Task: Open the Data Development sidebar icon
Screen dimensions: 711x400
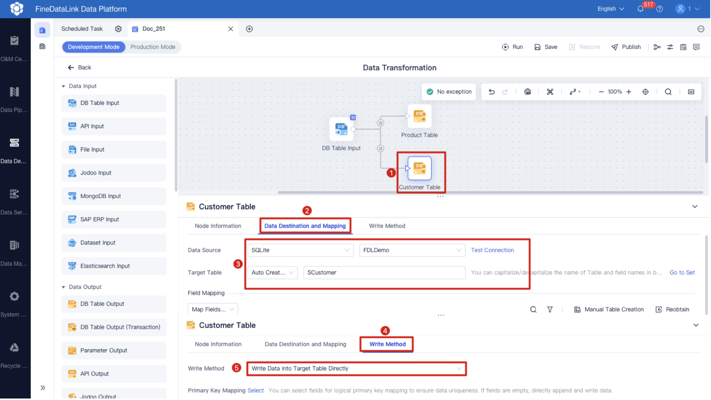Action: (x=14, y=143)
